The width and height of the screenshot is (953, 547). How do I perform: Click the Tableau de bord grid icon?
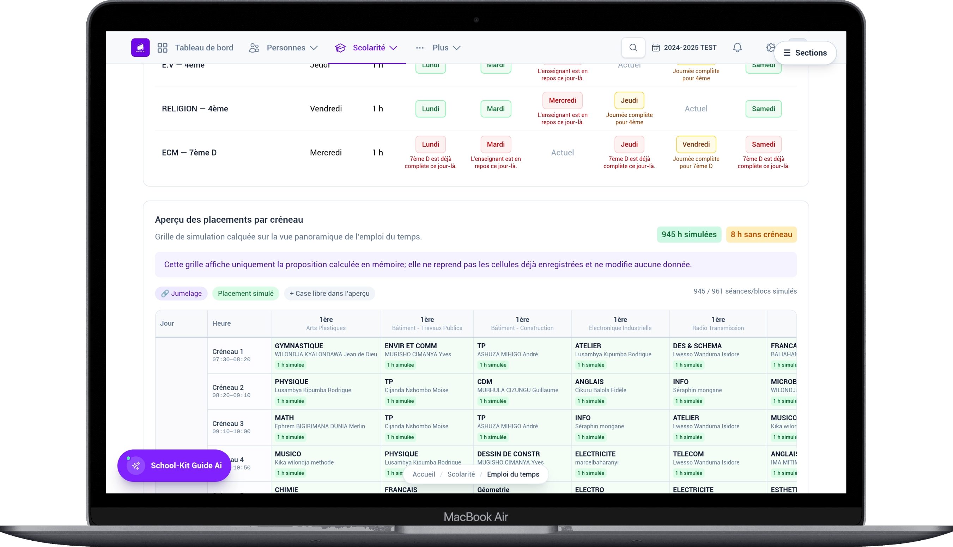click(x=162, y=48)
